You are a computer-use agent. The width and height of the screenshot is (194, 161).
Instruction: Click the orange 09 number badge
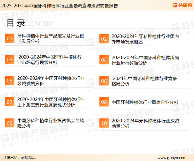tap(10, 123)
